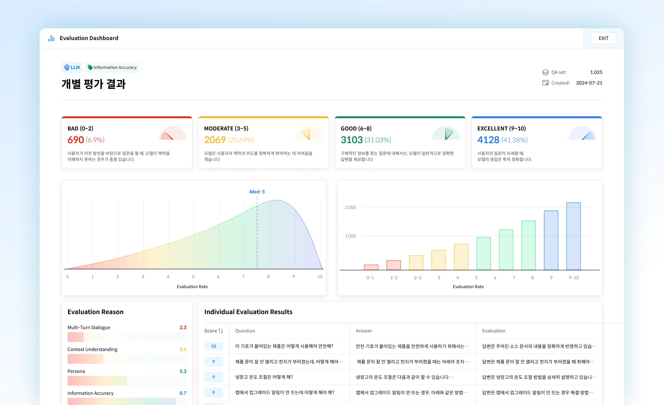Click answer '냉장고의 온도 조절은 다음과 같이 할 수 있습니다'
The width and height of the screenshot is (664, 405).
click(405, 377)
